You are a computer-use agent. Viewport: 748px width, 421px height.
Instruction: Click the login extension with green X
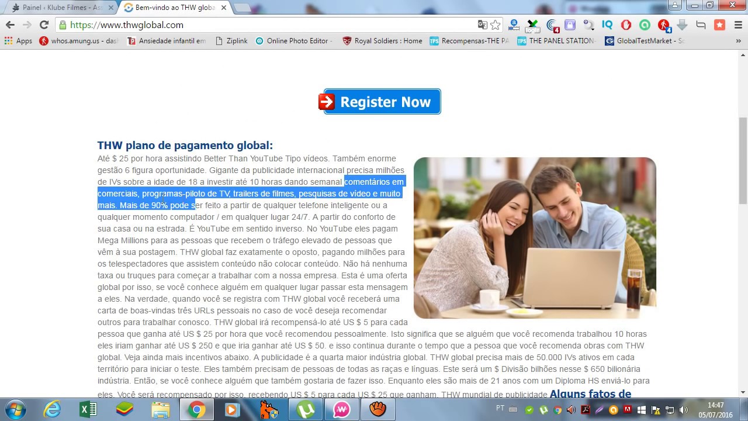point(532,25)
